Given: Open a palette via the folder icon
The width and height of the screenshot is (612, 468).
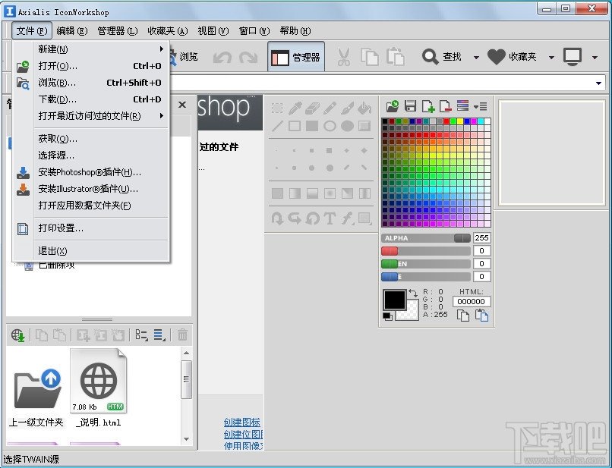Looking at the screenshot, I should [393, 106].
